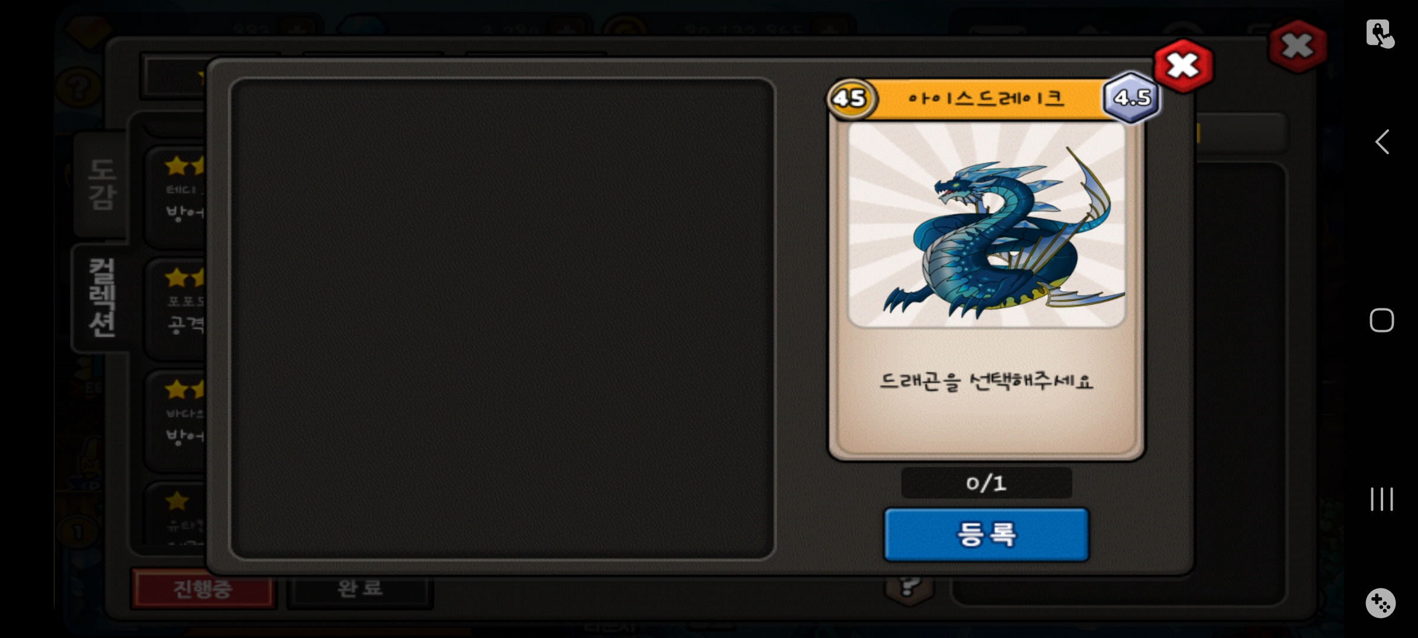This screenshot has height=638, width=1418.
Task: Tap the blue 등록 register button
Action: 986,535
